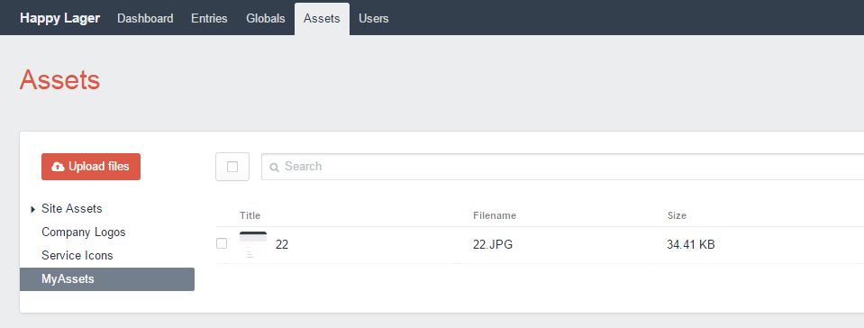This screenshot has height=328, width=864.
Task: Open the Service Icons folder
Action: 77,255
